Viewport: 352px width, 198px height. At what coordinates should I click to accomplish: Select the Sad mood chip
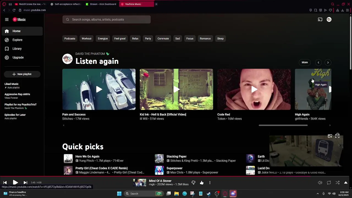[x=178, y=38]
